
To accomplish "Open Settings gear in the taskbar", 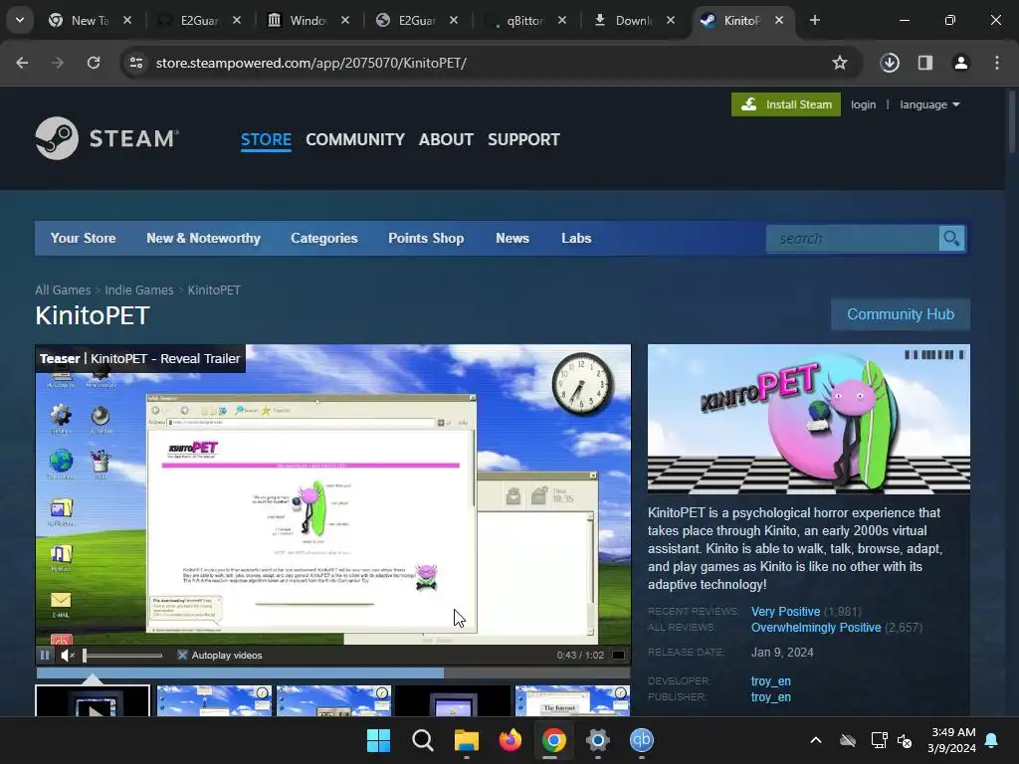I will point(597,740).
